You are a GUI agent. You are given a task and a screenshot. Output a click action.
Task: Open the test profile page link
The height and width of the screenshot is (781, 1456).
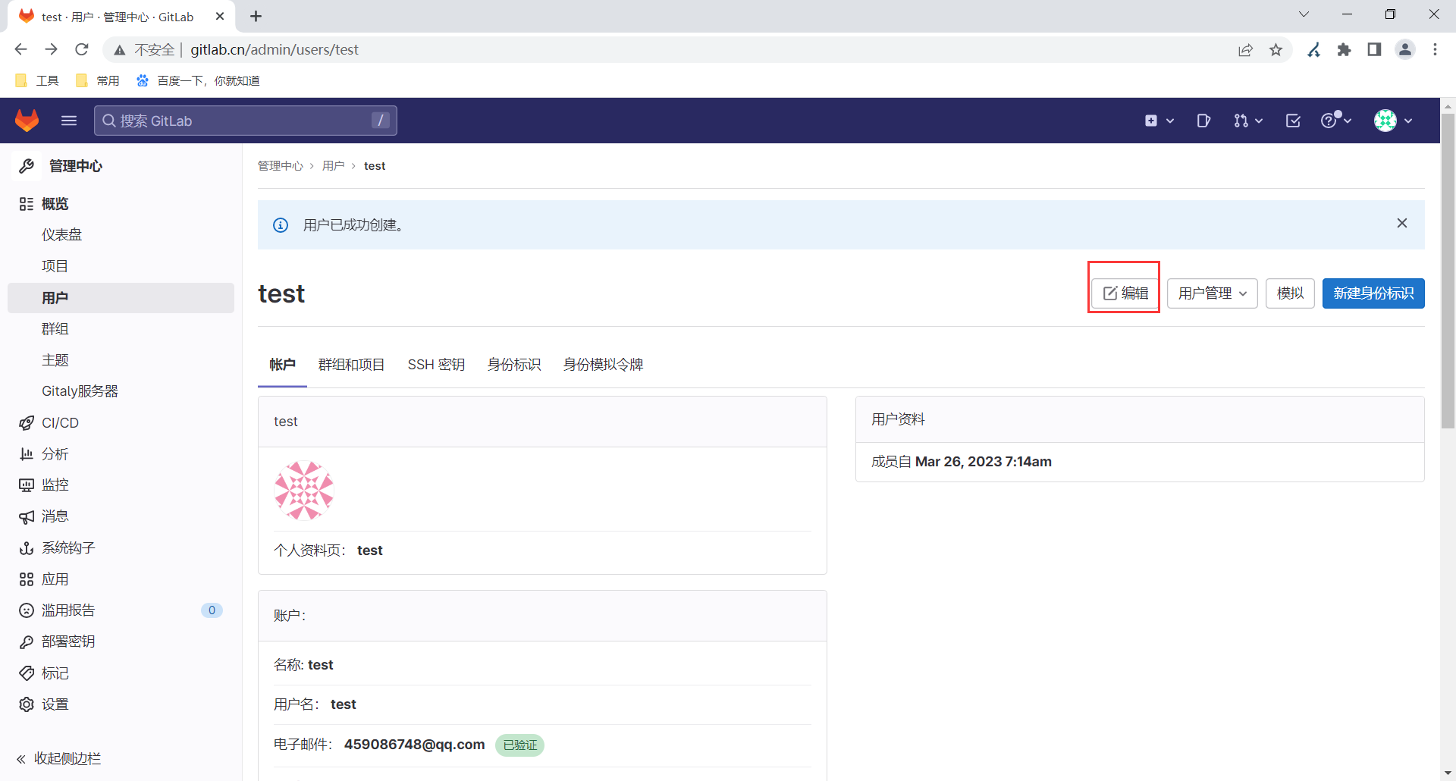(370, 550)
